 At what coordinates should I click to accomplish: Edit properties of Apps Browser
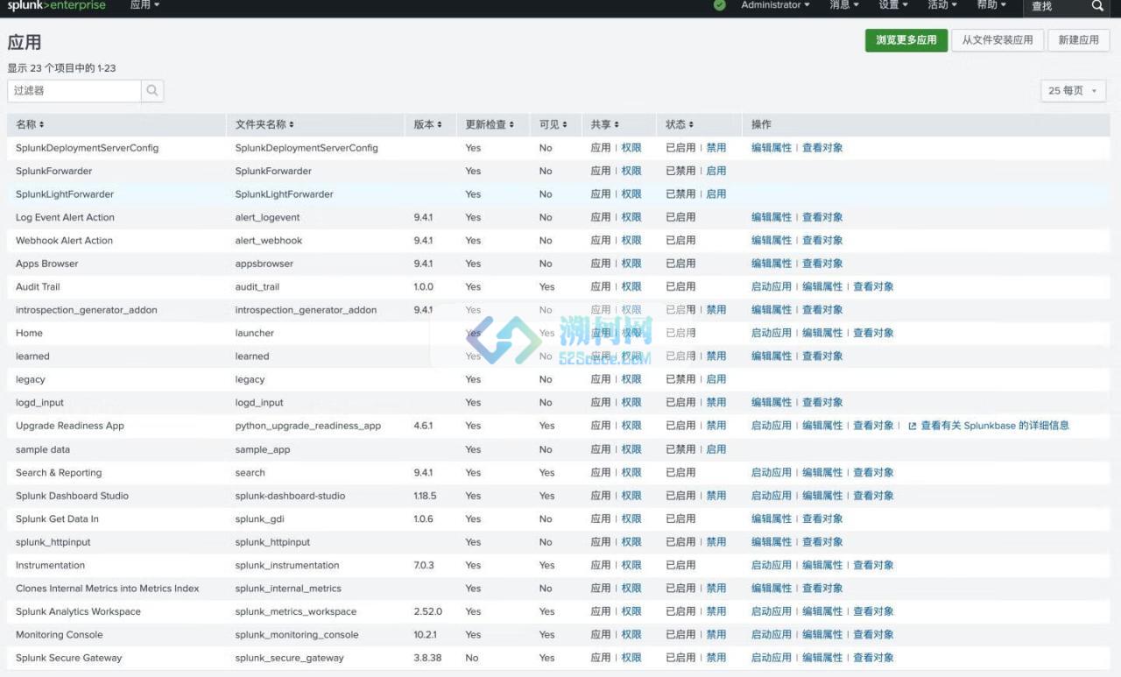point(772,264)
